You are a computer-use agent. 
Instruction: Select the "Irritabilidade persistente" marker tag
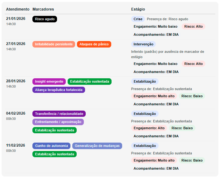point(54,44)
